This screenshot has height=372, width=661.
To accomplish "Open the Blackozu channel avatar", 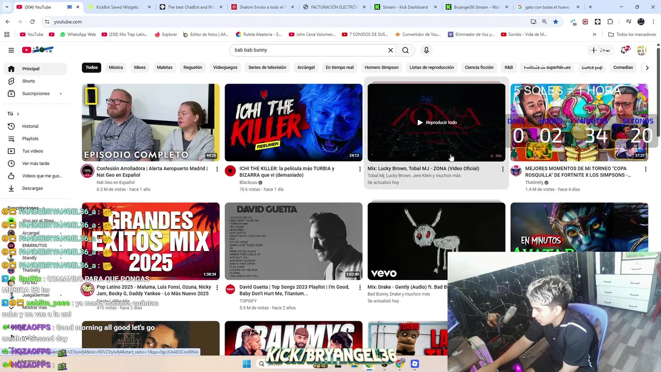I will [x=230, y=171].
